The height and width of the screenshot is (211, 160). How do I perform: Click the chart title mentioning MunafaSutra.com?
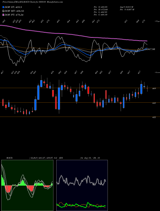coord(33,2)
